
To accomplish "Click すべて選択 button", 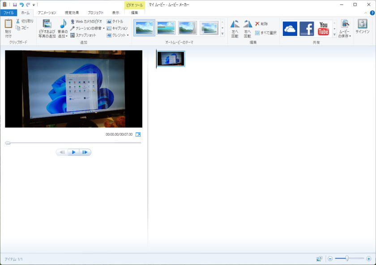I will tap(266, 33).
